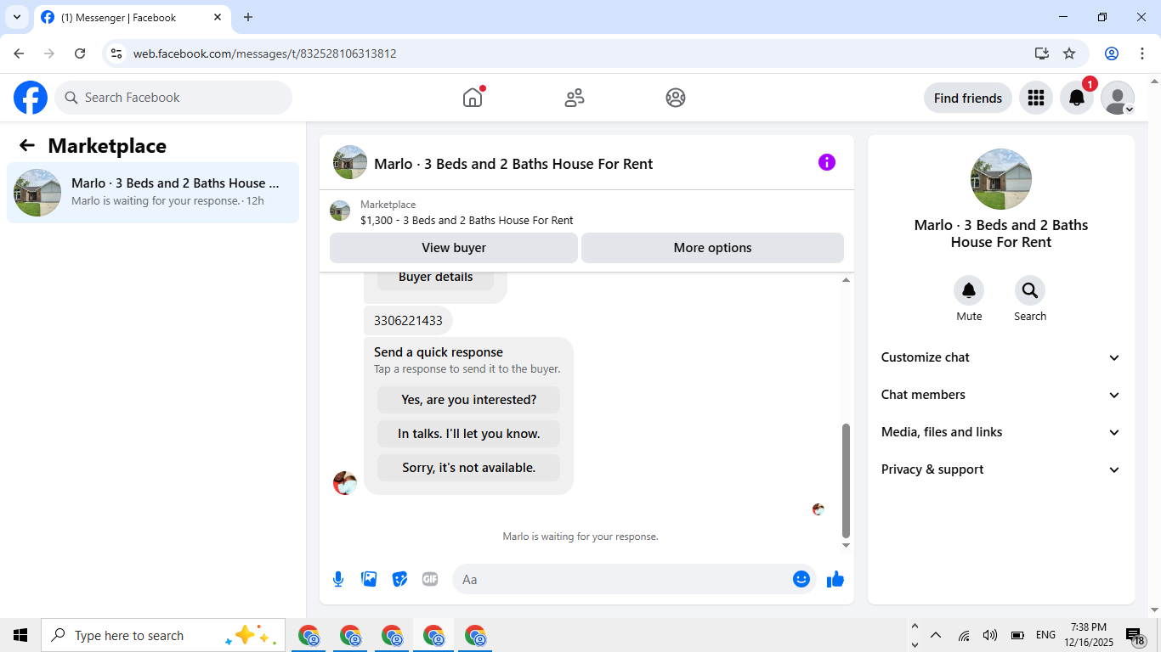Open the Notifications bell with badge
The width and height of the screenshot is (1161, 652).
1077,98
